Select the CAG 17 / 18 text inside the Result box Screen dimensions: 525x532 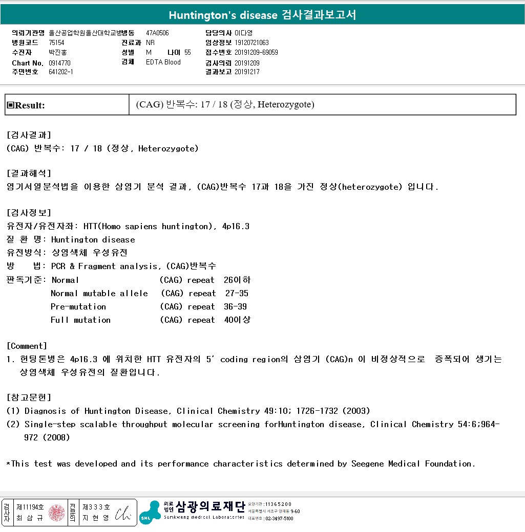tap(225, 104)
